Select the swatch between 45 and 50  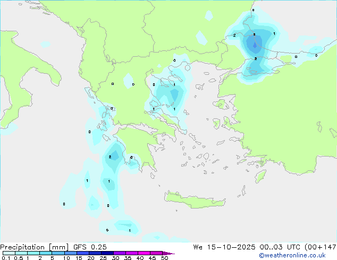156,253
